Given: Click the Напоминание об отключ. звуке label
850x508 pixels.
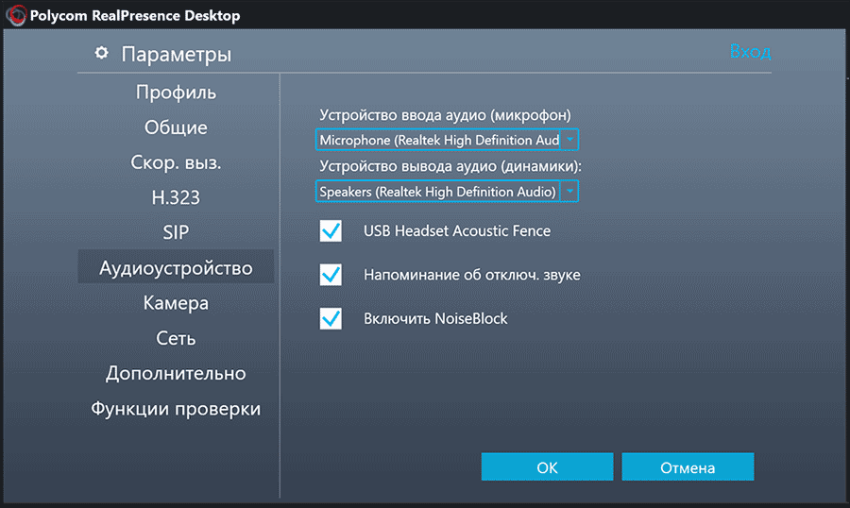Looking at the screenshot, I should 471,275.
